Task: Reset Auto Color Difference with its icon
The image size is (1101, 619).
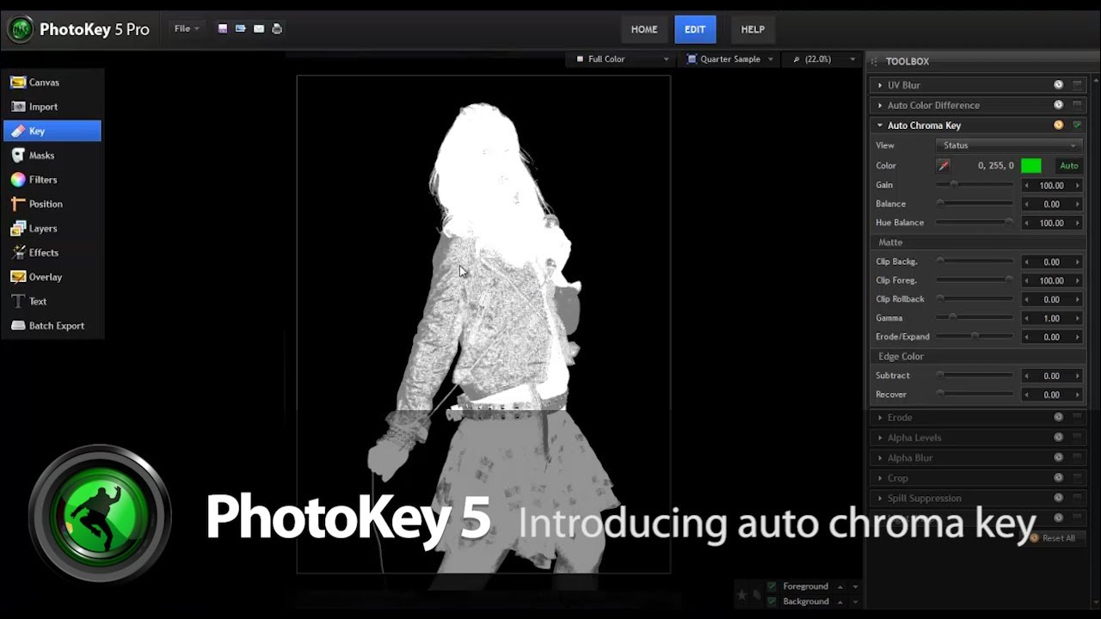Action: tap(1058, 105)
